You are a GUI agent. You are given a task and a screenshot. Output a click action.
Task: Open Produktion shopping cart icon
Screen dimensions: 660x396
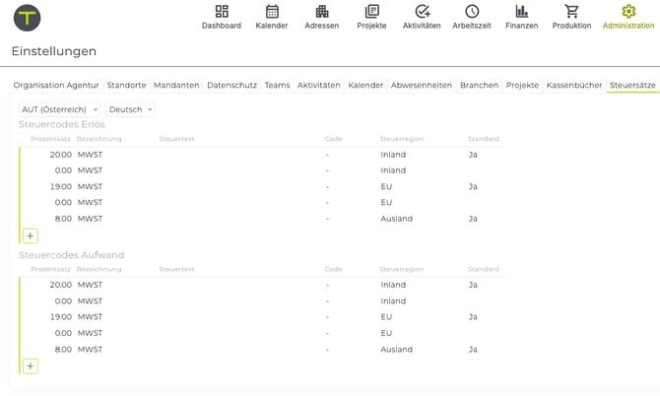point(571,13)
